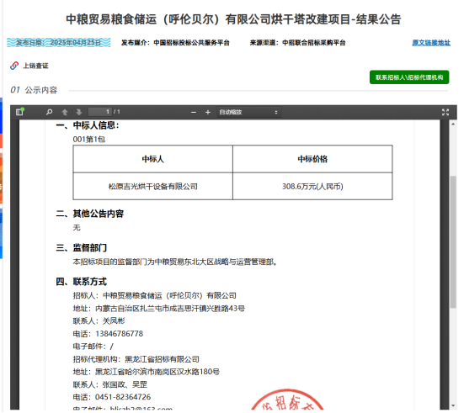Click the 上链查证 text link
Viewport: 464px width, 413px height.
click(36, 66)
